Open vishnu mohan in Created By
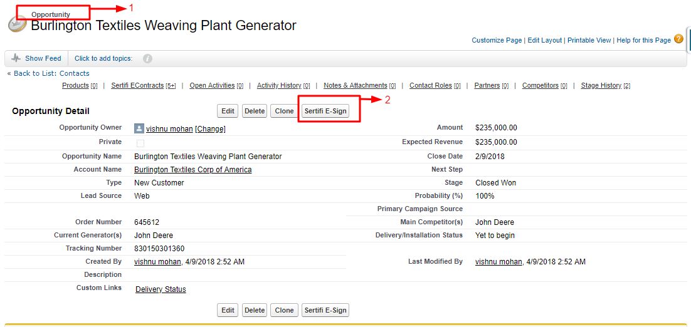This screenshot has height=327, width=691. [157, 262]
